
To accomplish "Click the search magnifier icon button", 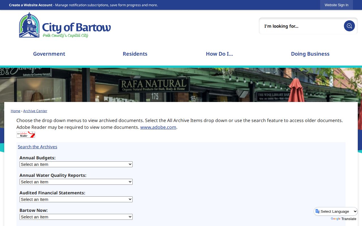I will [x=349, y=26].
